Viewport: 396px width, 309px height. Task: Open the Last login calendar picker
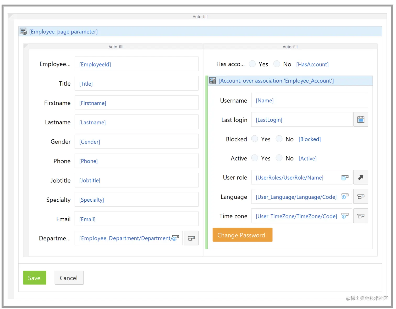point(361,120)
